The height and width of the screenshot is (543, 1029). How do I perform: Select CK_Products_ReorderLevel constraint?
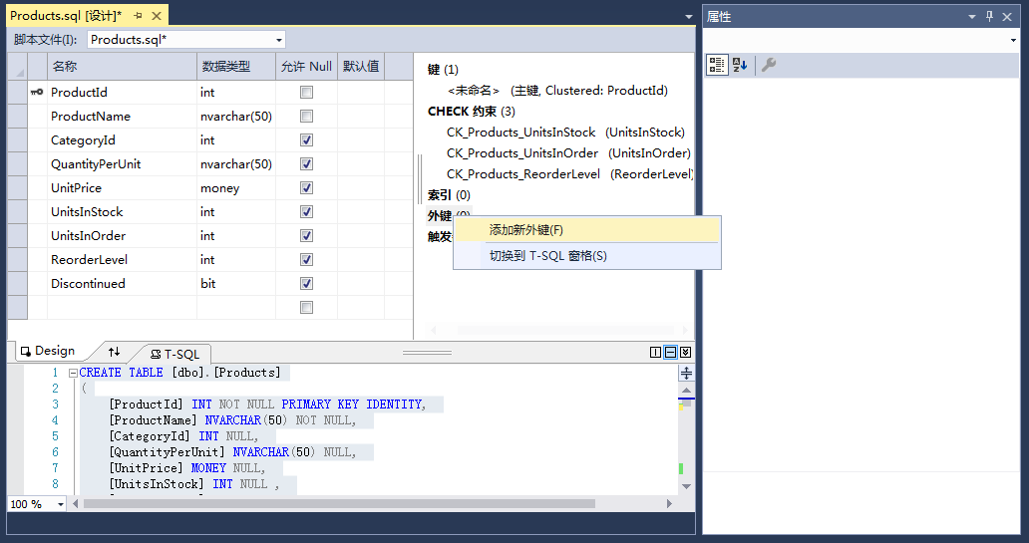(569, 174)
